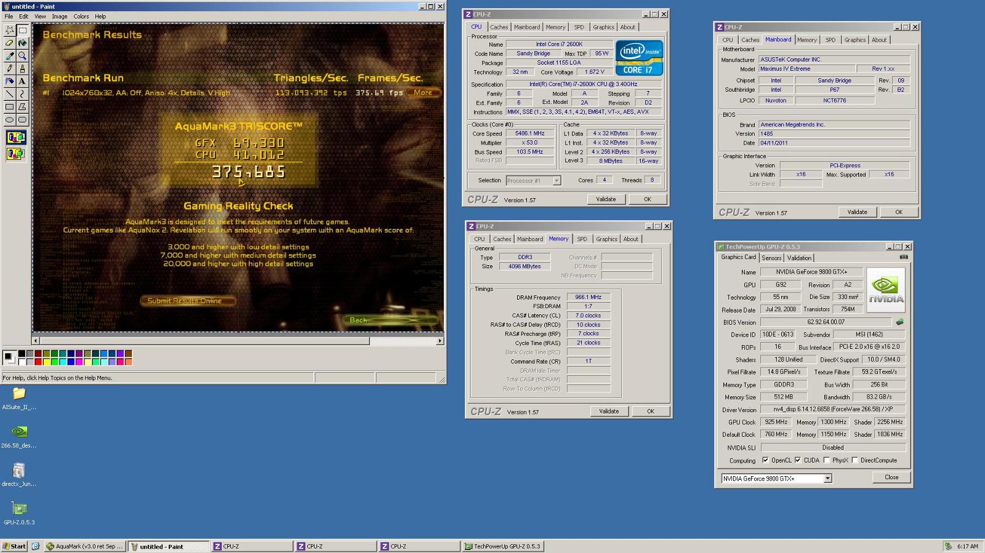Click the Close button in GPU-Z

pos(891,477)
